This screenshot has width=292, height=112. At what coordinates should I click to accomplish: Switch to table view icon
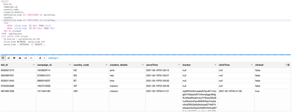click(3, 58)
